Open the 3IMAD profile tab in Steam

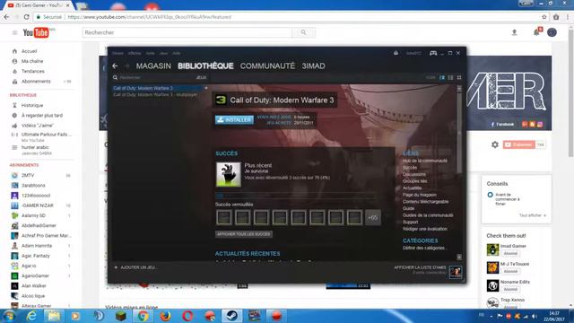pyautogui.click(x=313, y=65)
